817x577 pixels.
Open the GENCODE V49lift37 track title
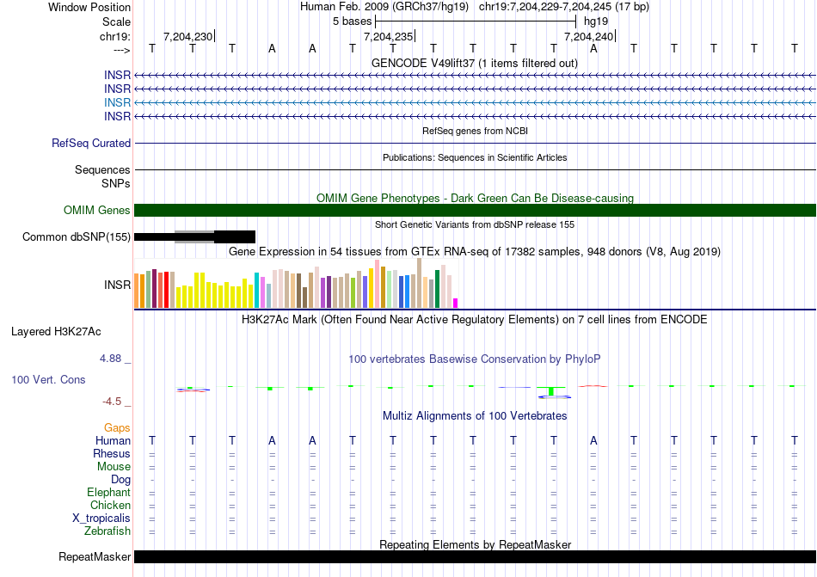[474, 64]
